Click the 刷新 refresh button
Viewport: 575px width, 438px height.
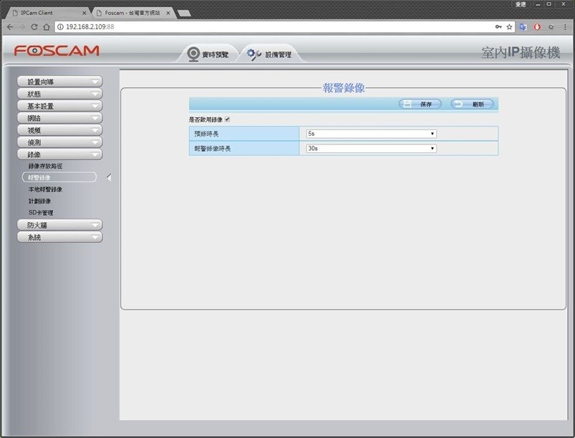tap(473, 104)
